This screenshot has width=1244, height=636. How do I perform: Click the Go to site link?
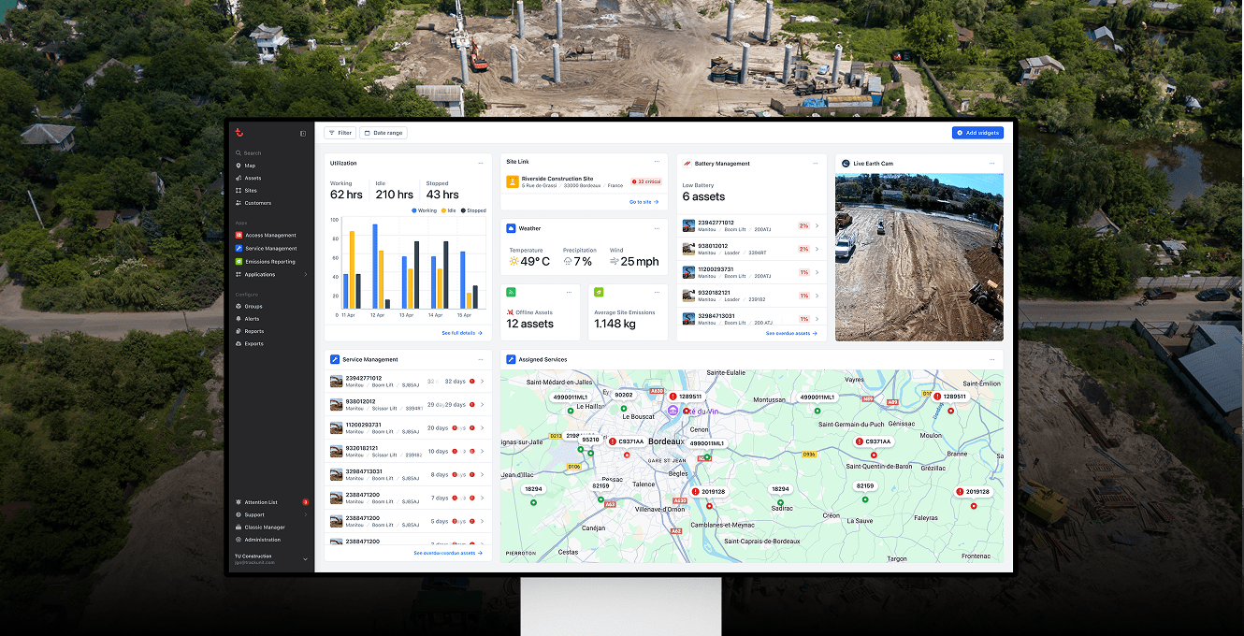point(643,202)
